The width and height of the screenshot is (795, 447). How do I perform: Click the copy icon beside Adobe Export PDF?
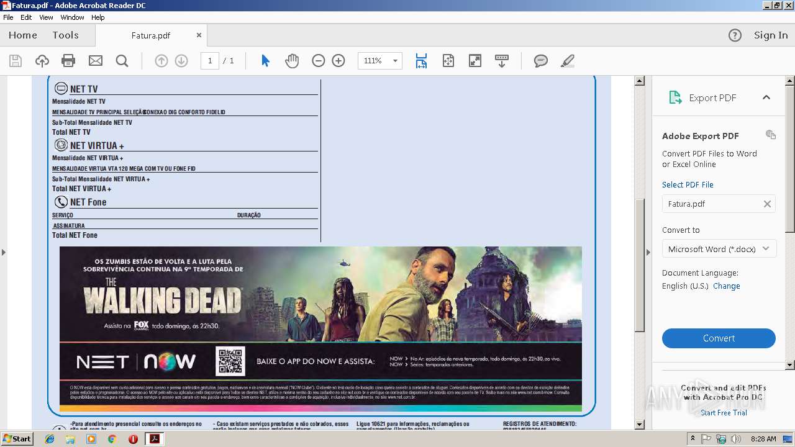coord(771,135)
